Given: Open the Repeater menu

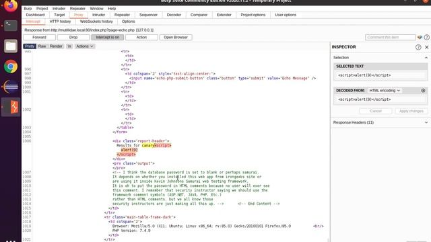Looking at the screenshot, I should [77, 9].
